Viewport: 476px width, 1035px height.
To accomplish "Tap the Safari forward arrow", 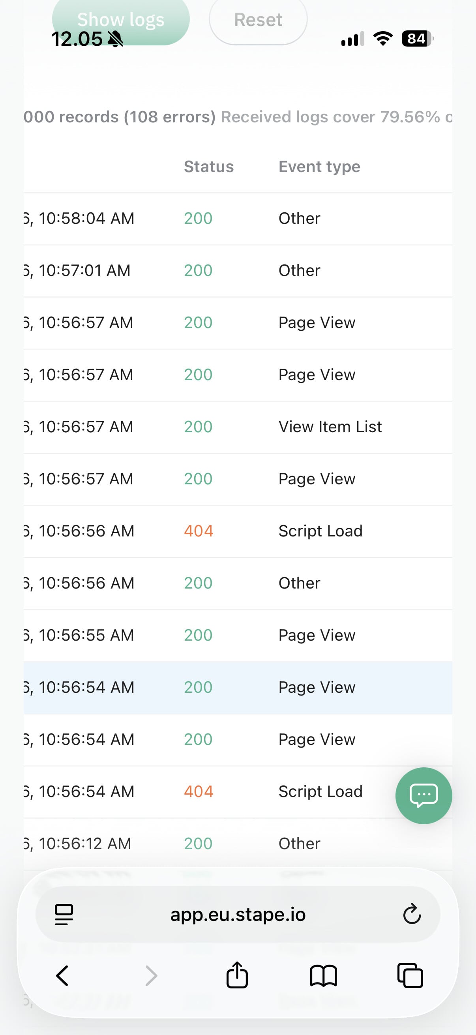I will [x=151, y=975].
